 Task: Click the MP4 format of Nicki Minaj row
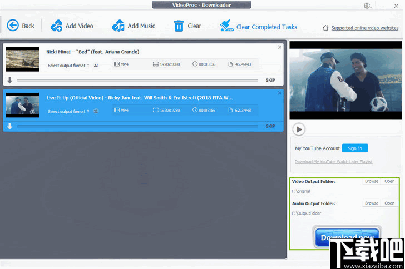[x=121, y=64]
